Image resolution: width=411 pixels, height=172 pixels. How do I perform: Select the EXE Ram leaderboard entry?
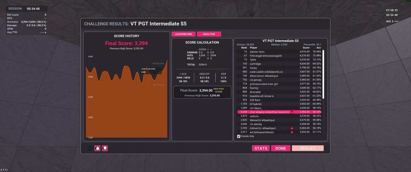279,100
